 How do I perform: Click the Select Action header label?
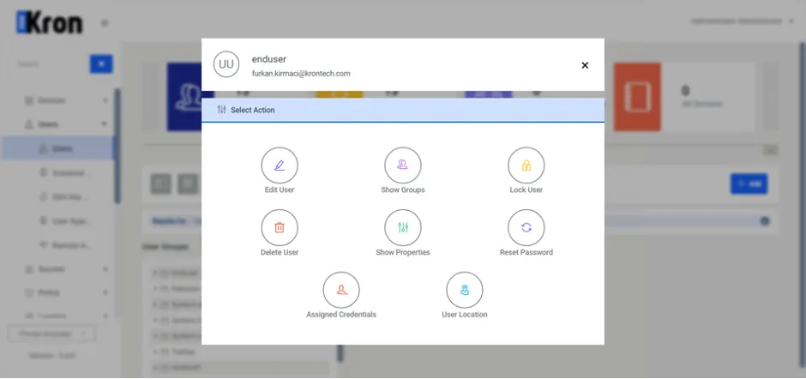pos(252,110)
